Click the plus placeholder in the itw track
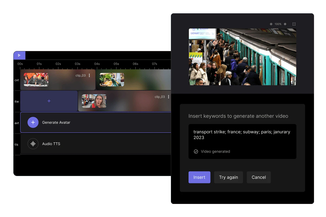Screen dimensions: 326x217 pyautogui.click(x=49, y=101)
